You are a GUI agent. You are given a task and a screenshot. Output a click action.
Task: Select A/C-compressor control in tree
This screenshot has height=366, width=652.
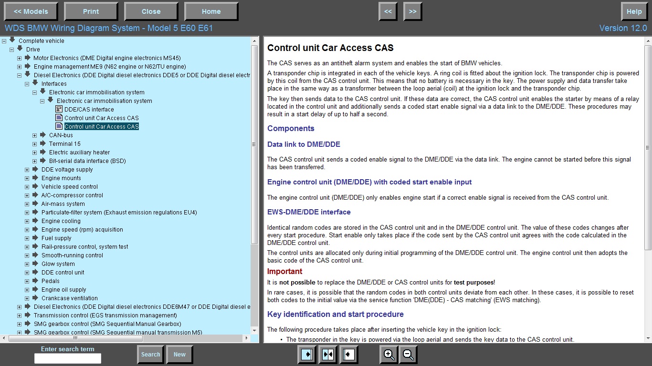pyautogui.click(x=72, y=195)
